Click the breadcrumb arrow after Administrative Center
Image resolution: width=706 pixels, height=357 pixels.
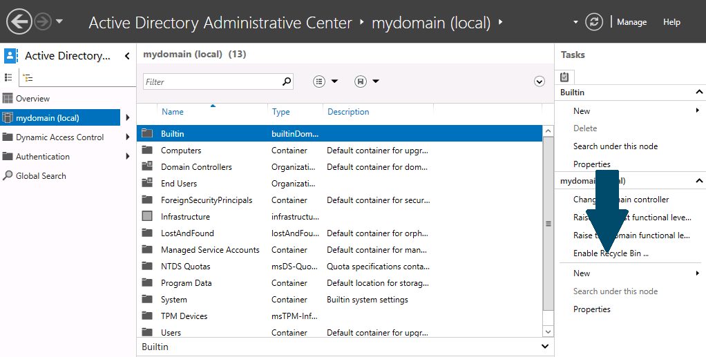click(x=362, y=21)
